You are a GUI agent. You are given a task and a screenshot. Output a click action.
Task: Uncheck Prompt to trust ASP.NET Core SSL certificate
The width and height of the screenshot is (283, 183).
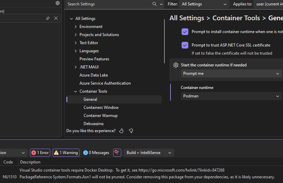click(185, 45)
